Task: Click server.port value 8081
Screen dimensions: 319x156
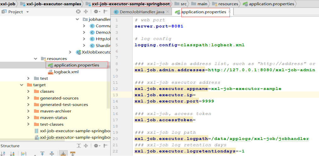Action: tap(177, 26)
